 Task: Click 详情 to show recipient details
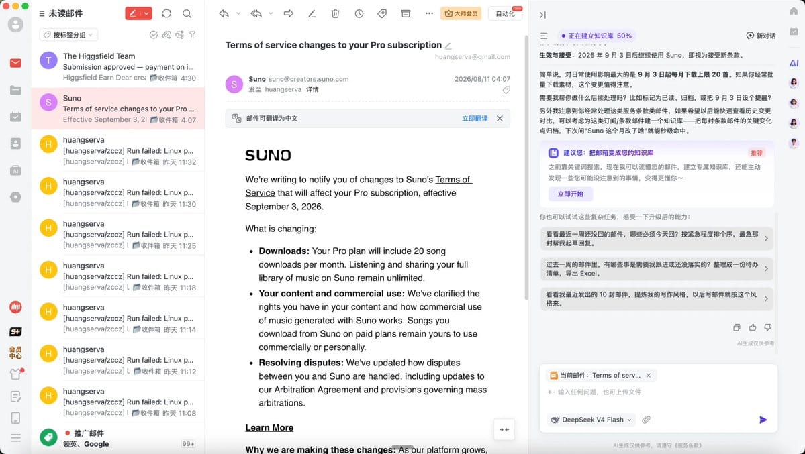(312, 89)
